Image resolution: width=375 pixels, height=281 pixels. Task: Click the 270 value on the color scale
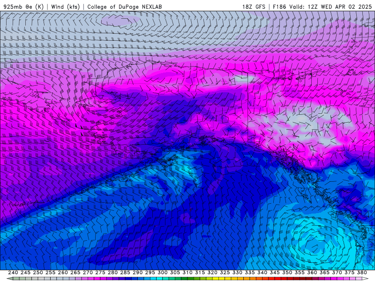[88, 273]
